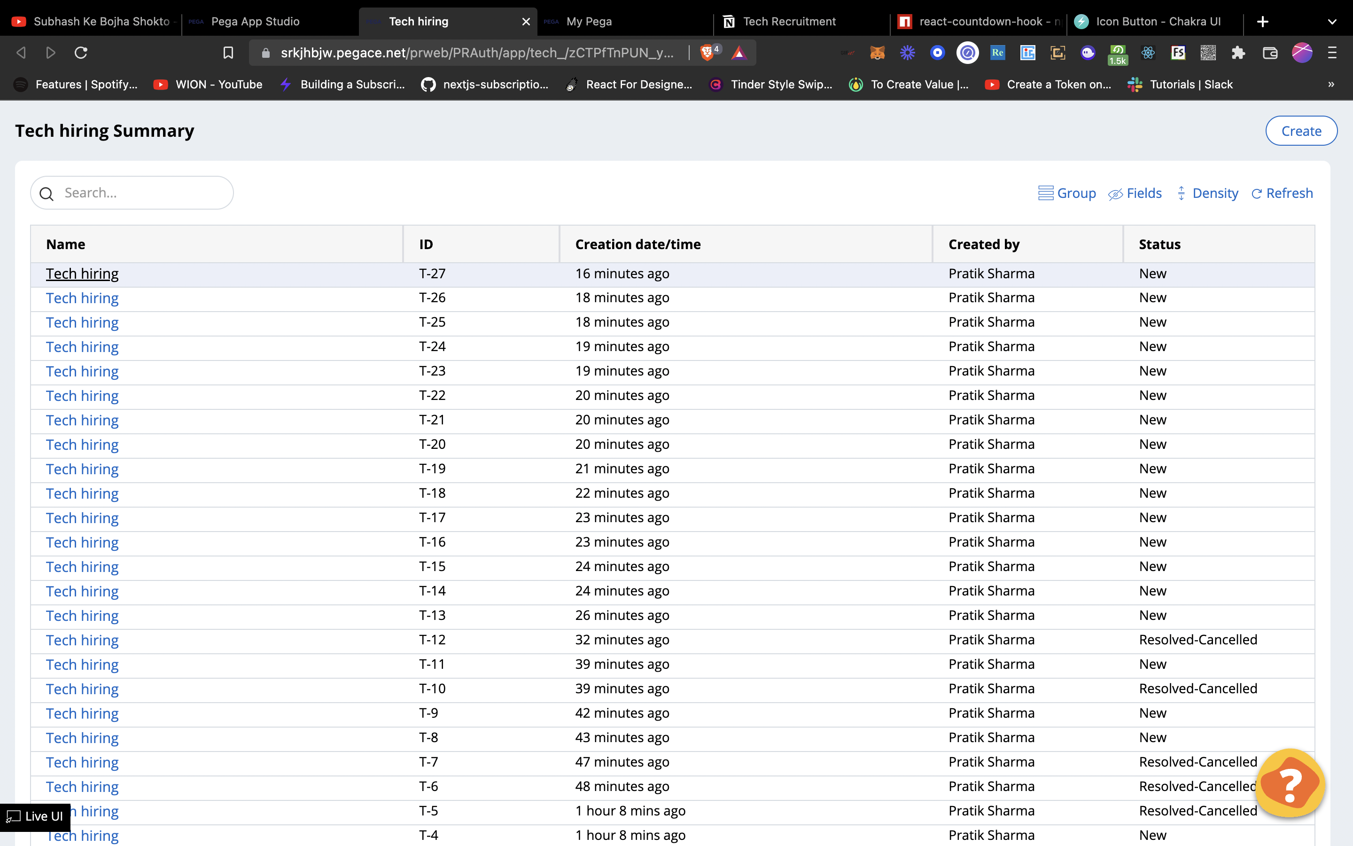Switch to the Pega App Studio tab
Screen dimensions: 1353x846
click(x=256, y=22)
